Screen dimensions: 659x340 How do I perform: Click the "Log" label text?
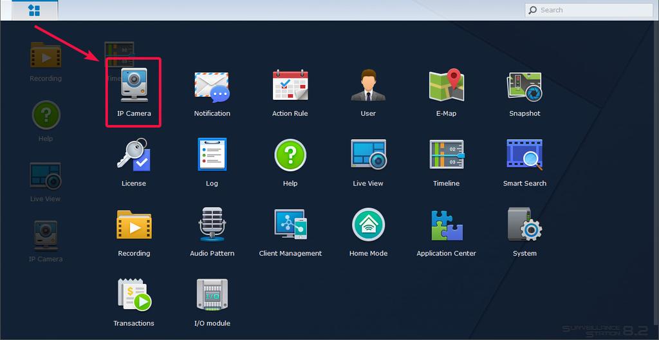[212, 184]
